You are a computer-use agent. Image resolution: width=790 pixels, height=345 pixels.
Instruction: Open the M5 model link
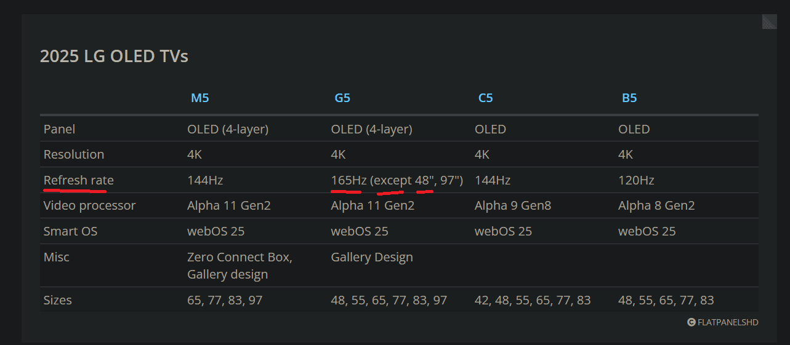point(200,98)
